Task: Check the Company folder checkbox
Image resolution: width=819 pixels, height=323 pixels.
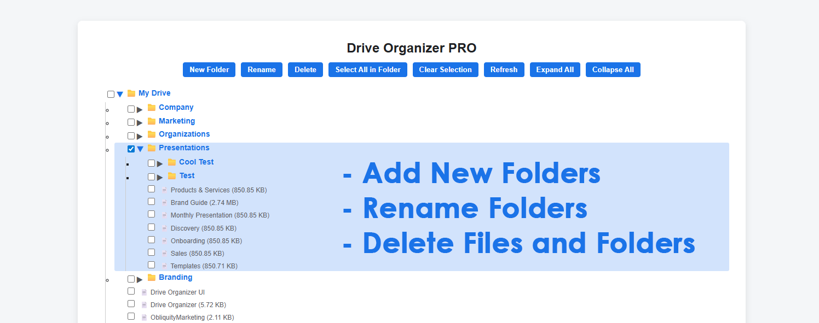Action: pos(131,109)
